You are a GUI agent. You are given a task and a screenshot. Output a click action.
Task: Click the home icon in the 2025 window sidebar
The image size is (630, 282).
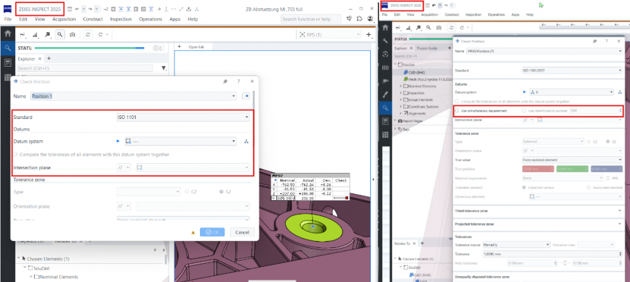tap(8, 34)
